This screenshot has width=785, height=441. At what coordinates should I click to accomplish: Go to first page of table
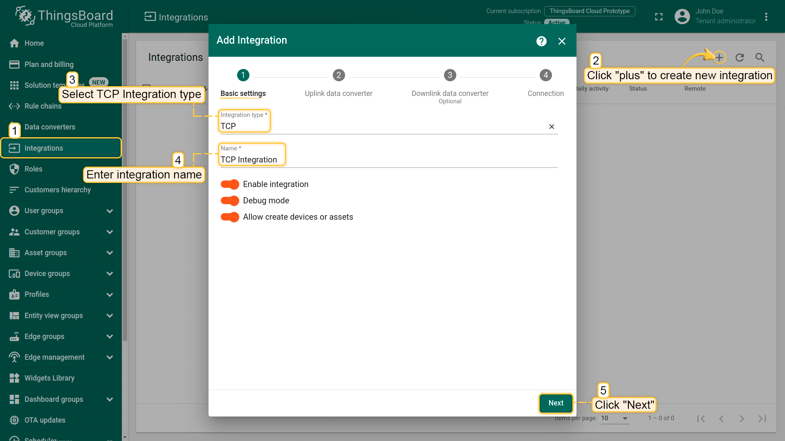coord(701,419)
